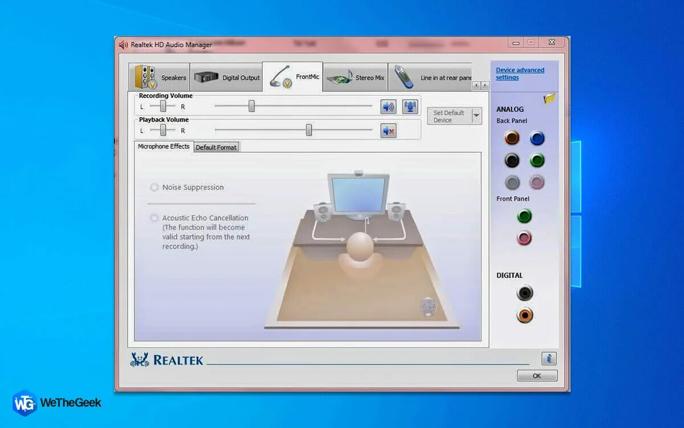The height and width of the screenshot is (428, 684).
Task: Select the orange back panel jack
Action: pyautogui.click(x=512, y=138)
